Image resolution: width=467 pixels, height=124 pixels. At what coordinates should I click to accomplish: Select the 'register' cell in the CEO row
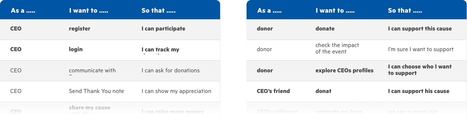point(79,29)
